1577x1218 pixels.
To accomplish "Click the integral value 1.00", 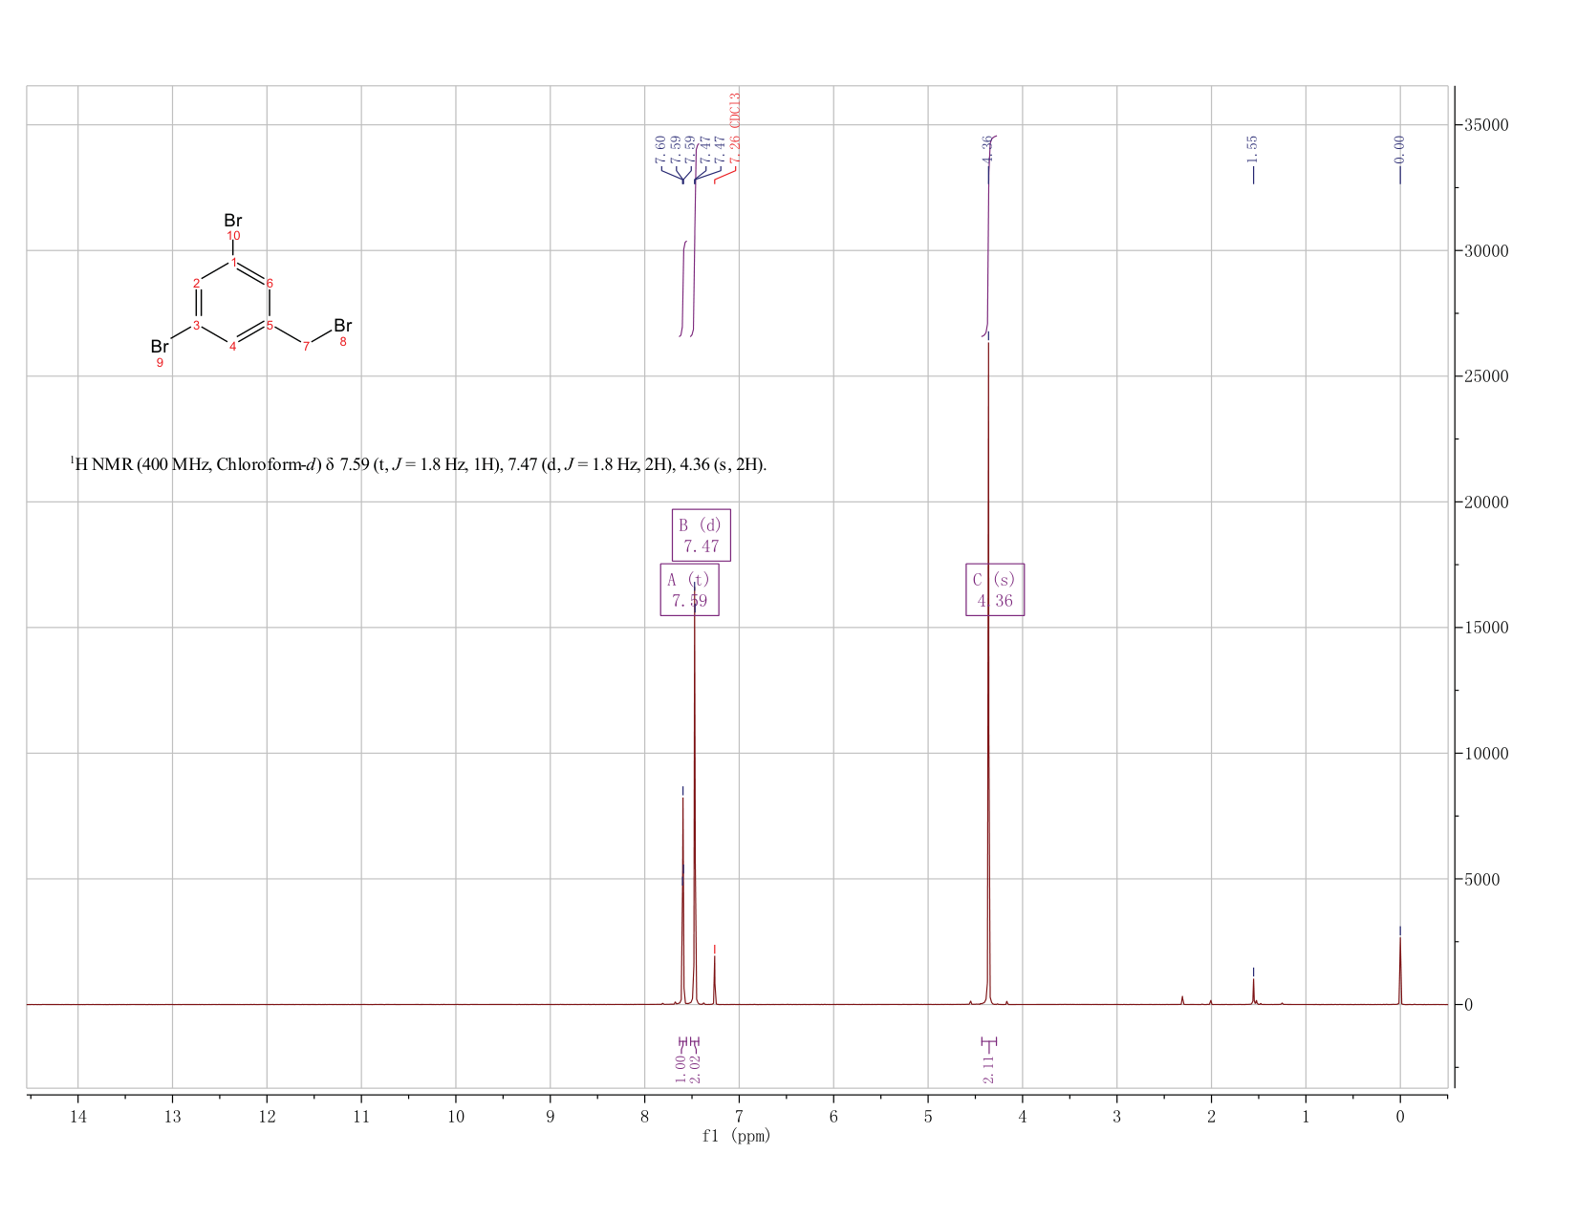I will (680, 1069).
